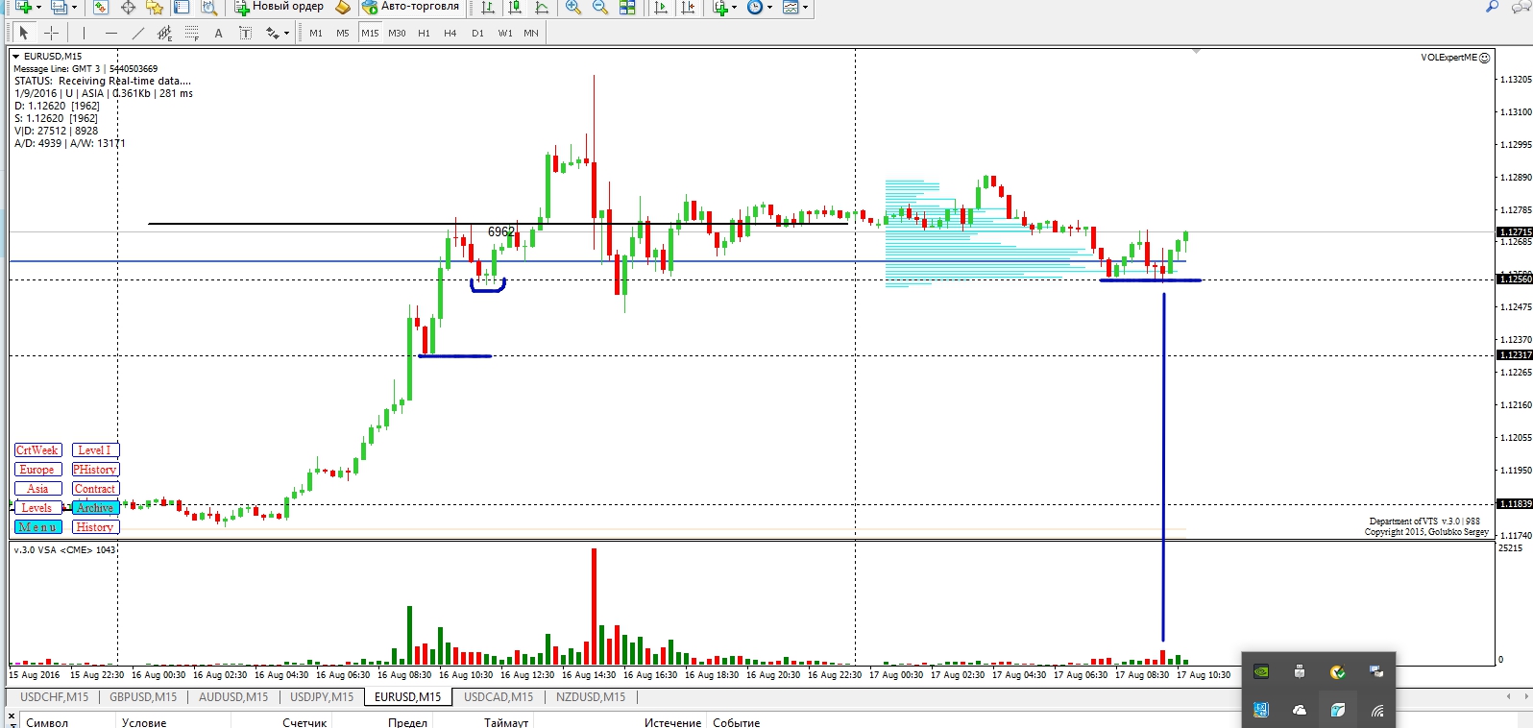Image resolution: width=1533 pixels, height=728 pixels.
Task: Switch to MN timeframe
Action: pos(531,33)
